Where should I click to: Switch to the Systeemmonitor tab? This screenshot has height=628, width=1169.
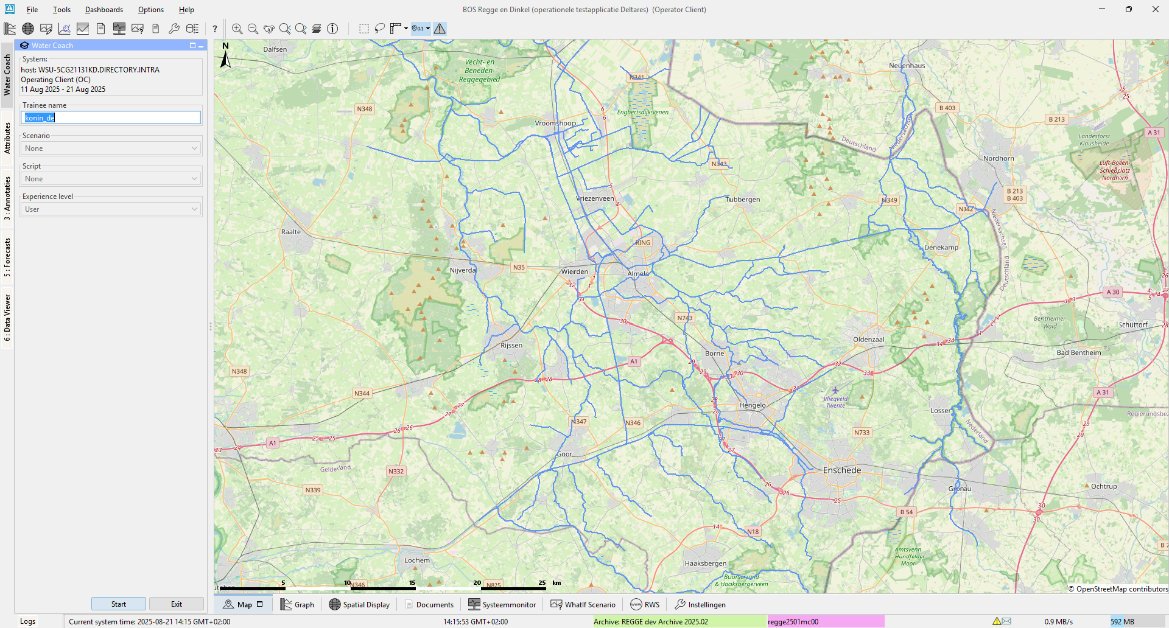[x=502, y=604]
